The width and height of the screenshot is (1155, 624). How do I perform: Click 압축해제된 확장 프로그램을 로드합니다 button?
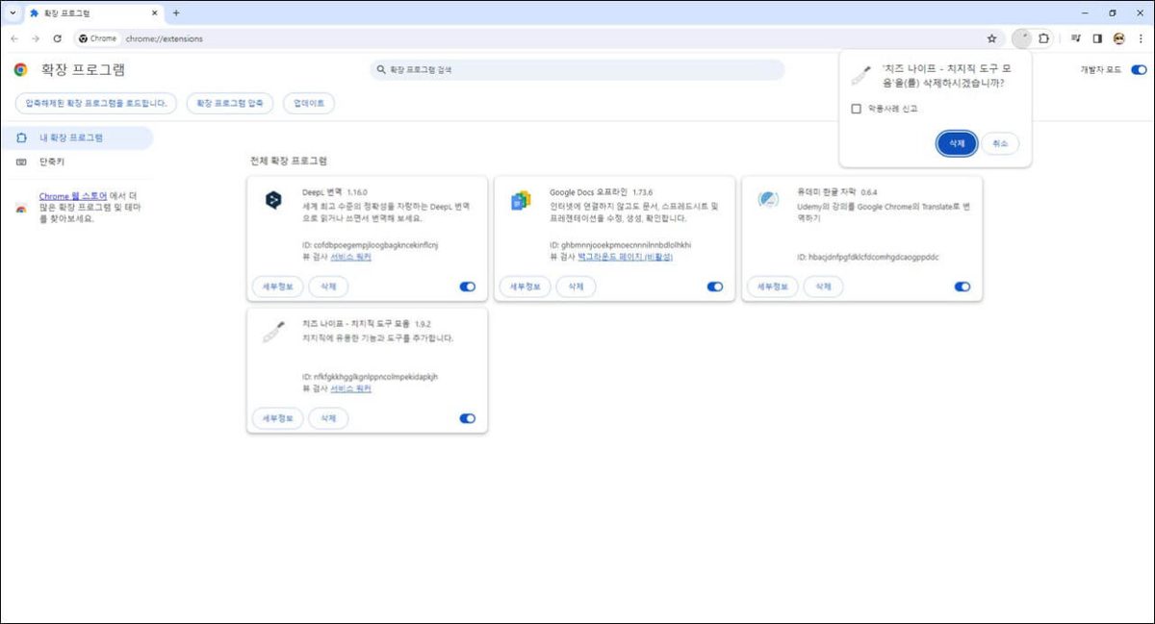[x=96, y=103]
